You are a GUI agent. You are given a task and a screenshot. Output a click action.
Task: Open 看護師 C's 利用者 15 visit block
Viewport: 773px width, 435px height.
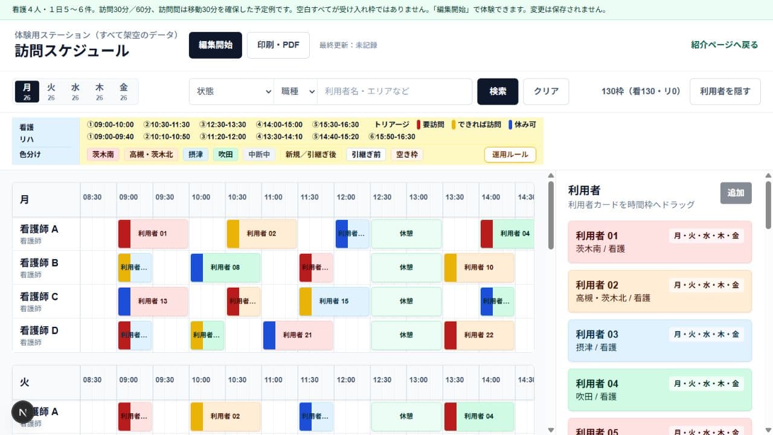coord(334,301)
